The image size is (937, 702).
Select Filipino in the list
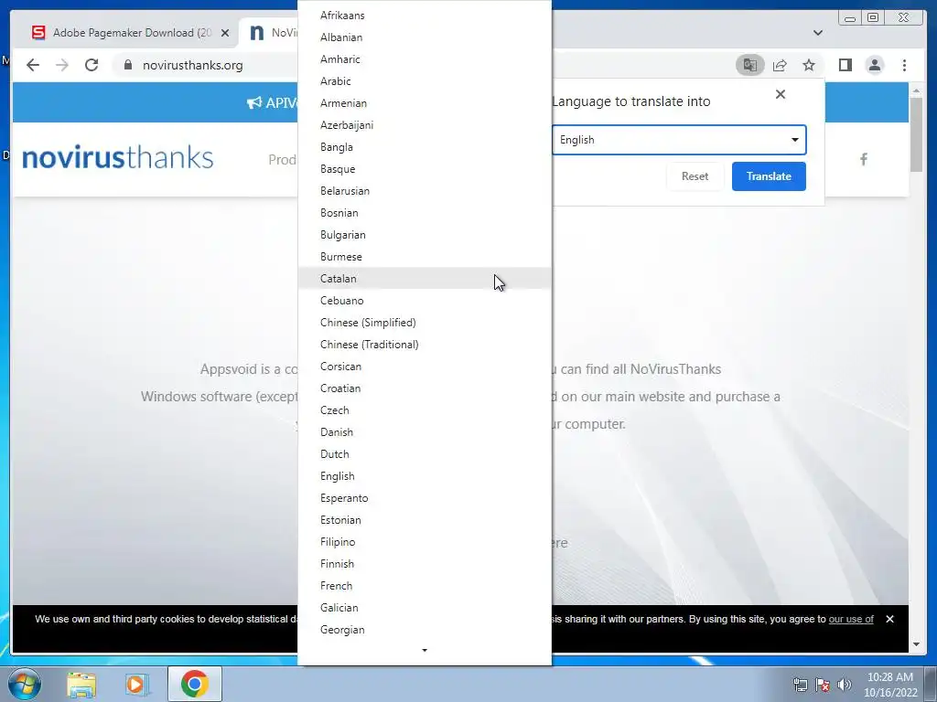pos(425,542)
